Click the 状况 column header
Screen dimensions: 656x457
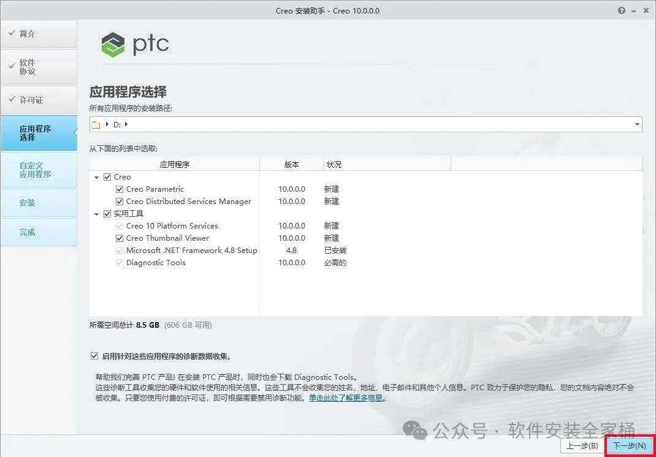pos(387,164)
